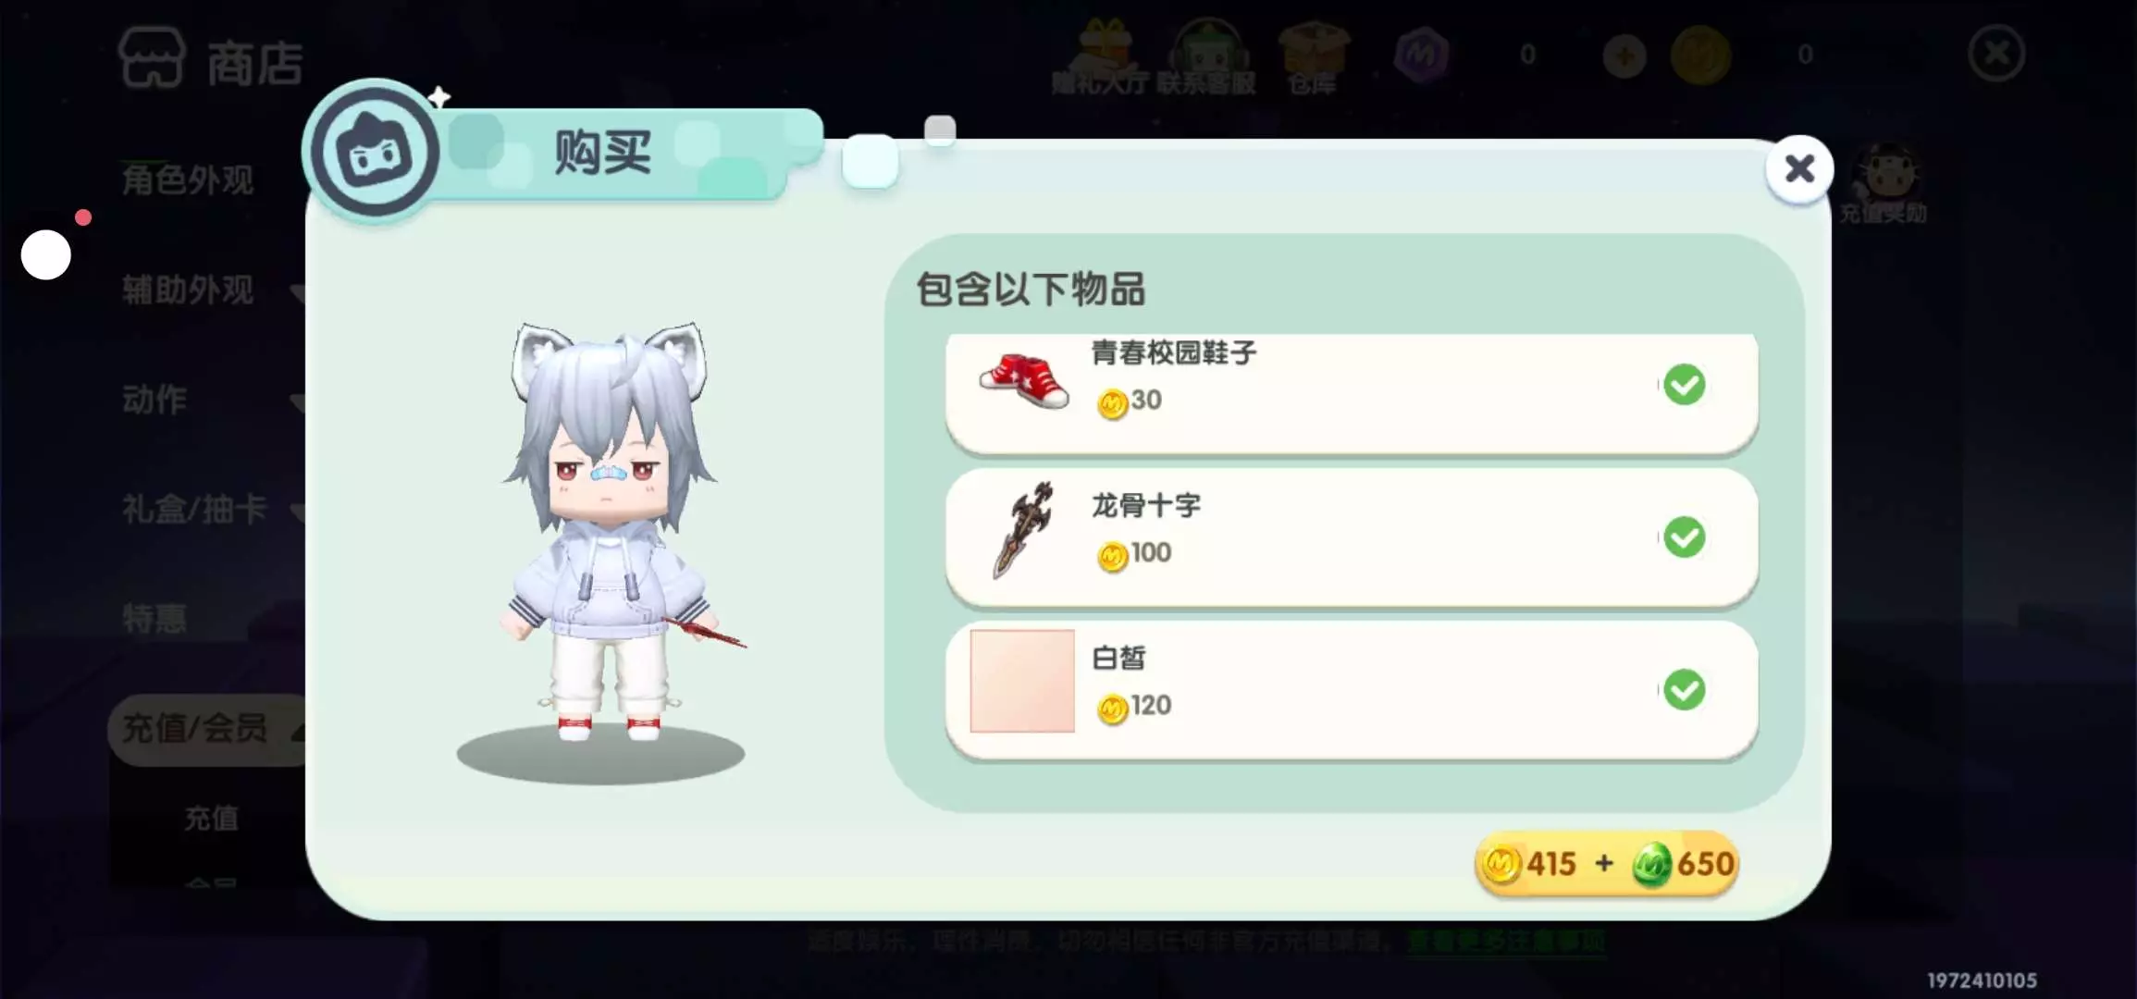Viewport: 2137px width, 999px height.
Task: Open the 角色外观 category
Action: pyautogui.click(x=188, y=180)
